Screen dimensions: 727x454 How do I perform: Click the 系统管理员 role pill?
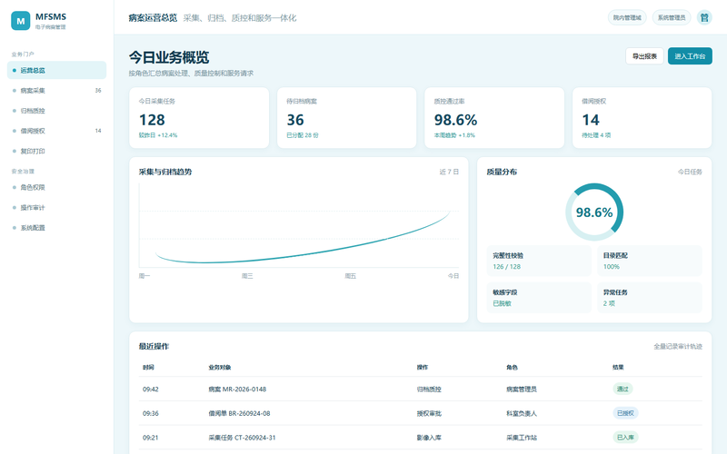coord(672,17)
